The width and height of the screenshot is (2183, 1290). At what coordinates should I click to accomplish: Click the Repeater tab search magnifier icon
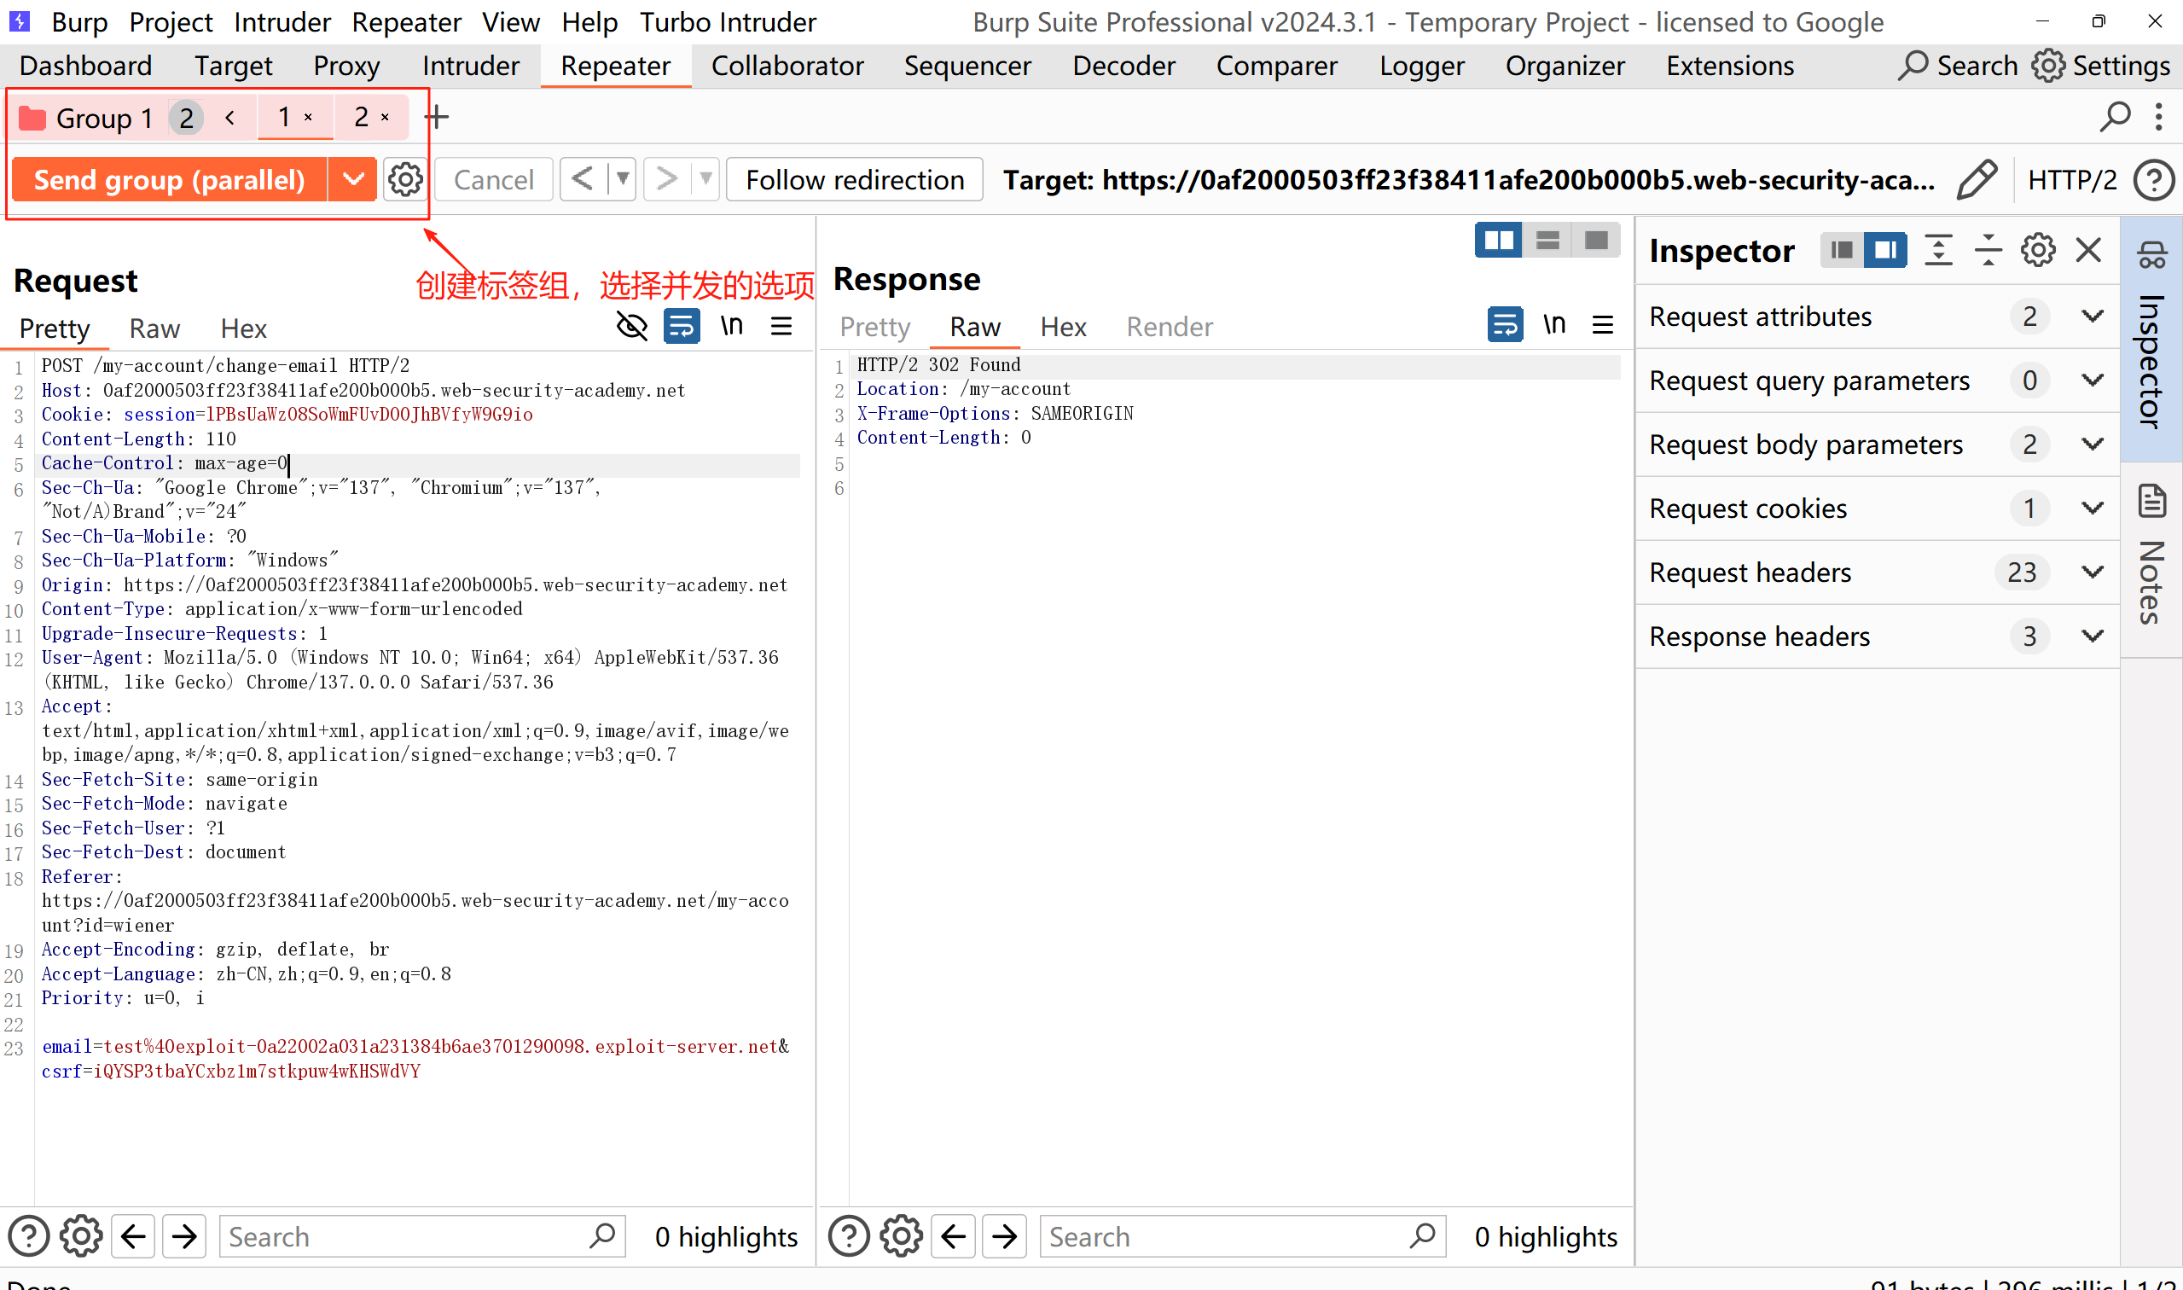2114,118
